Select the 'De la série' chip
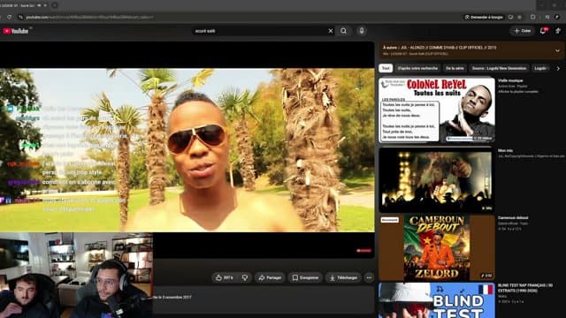 pos(455,68)
